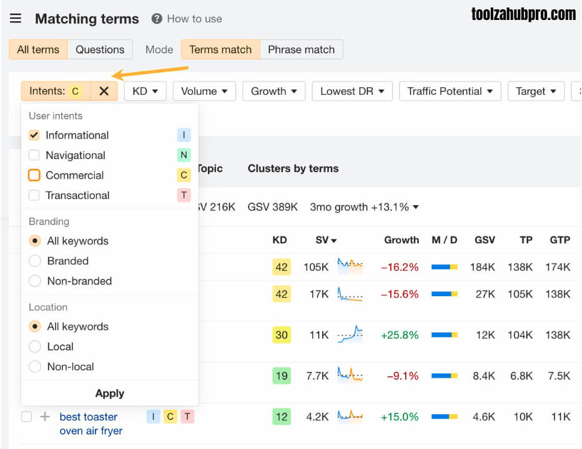The width and height of the screenshot is (582, 449).
Task: Click the KD 12 badge
Action: (282, 417)
